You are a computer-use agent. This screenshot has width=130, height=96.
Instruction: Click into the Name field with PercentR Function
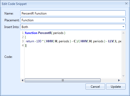tap(73, 13)
